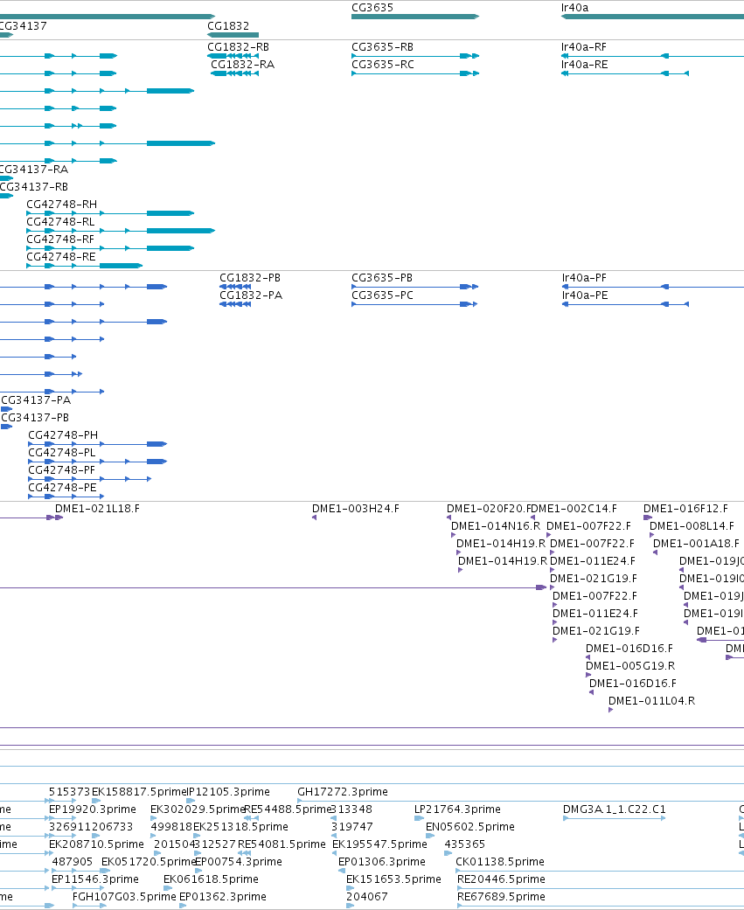Select protein CG42748-PE
Viewport: 744px width, 910px height.
click(62, 488)
